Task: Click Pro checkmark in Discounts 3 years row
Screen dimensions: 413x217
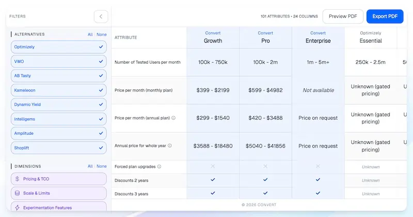Action: pyautogui.click(x=265, y=193)
